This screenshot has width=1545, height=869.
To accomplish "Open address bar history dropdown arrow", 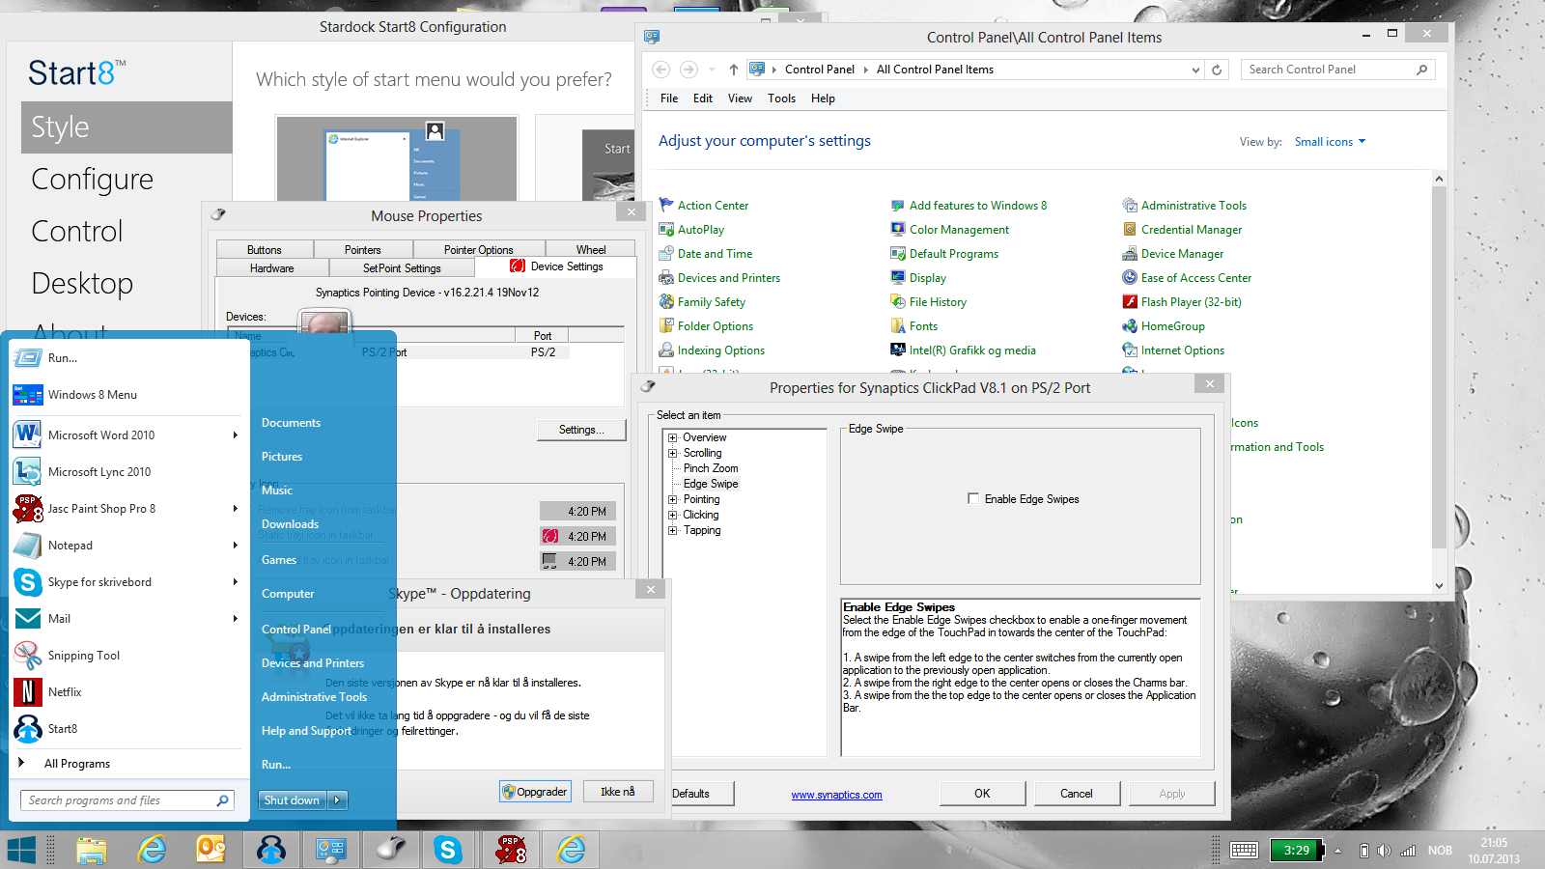I will click(1195, 70).
